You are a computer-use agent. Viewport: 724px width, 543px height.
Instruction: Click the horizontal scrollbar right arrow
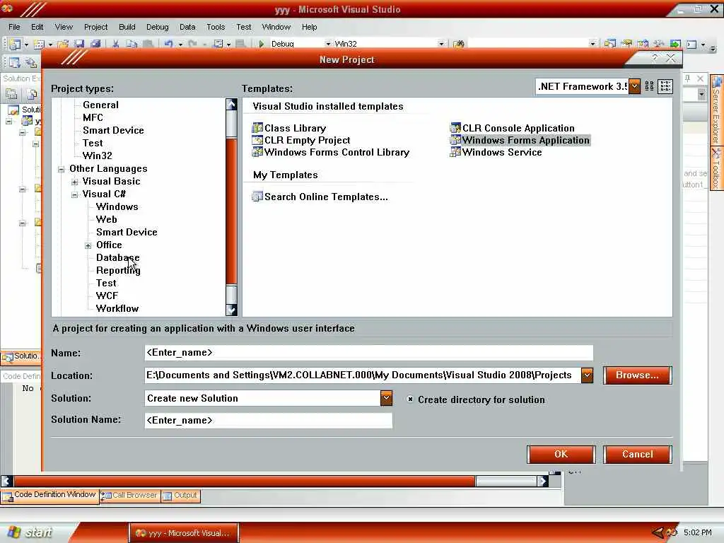coord(542,481)
